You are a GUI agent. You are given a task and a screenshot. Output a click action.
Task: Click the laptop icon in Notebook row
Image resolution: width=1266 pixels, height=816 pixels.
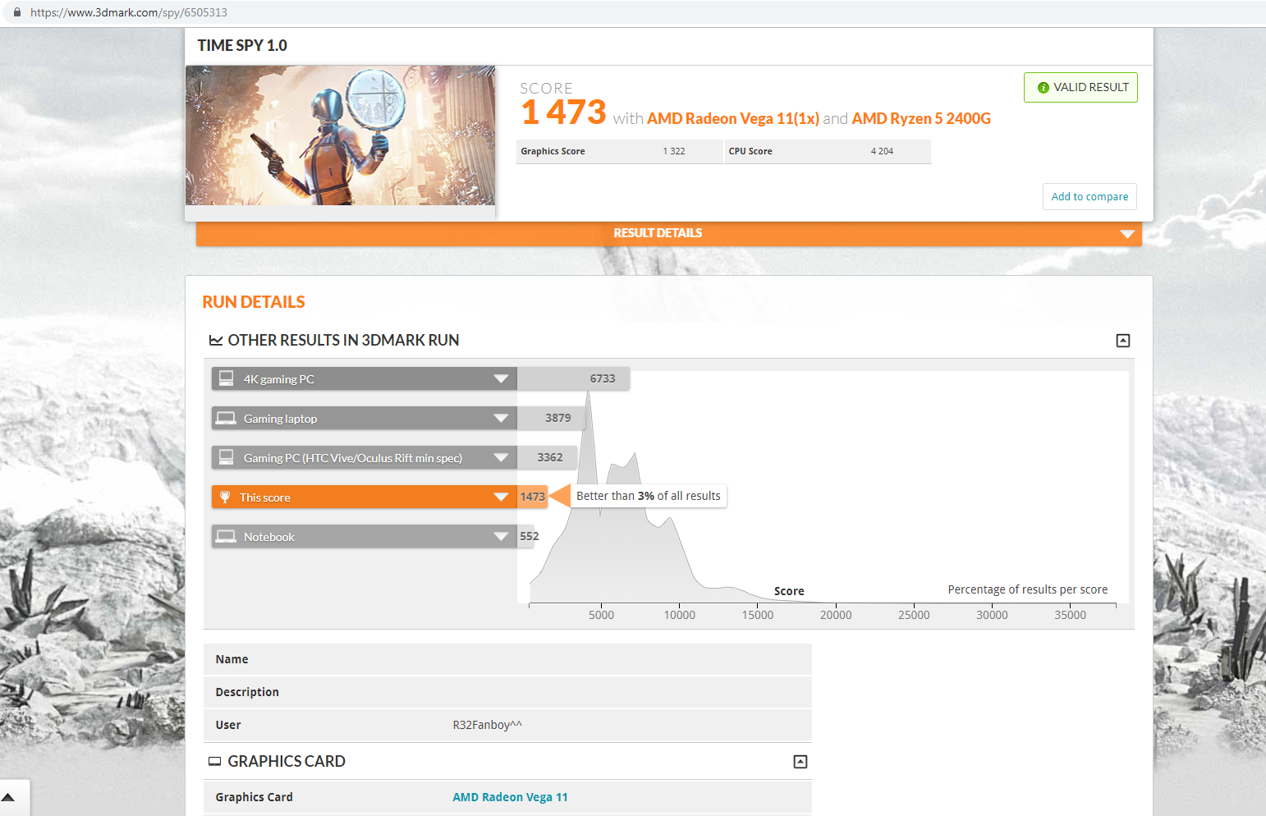pyautogui.click(x=226, y=536)
